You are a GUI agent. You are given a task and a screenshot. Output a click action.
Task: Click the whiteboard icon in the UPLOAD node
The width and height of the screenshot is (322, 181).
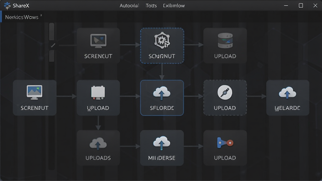98,93
